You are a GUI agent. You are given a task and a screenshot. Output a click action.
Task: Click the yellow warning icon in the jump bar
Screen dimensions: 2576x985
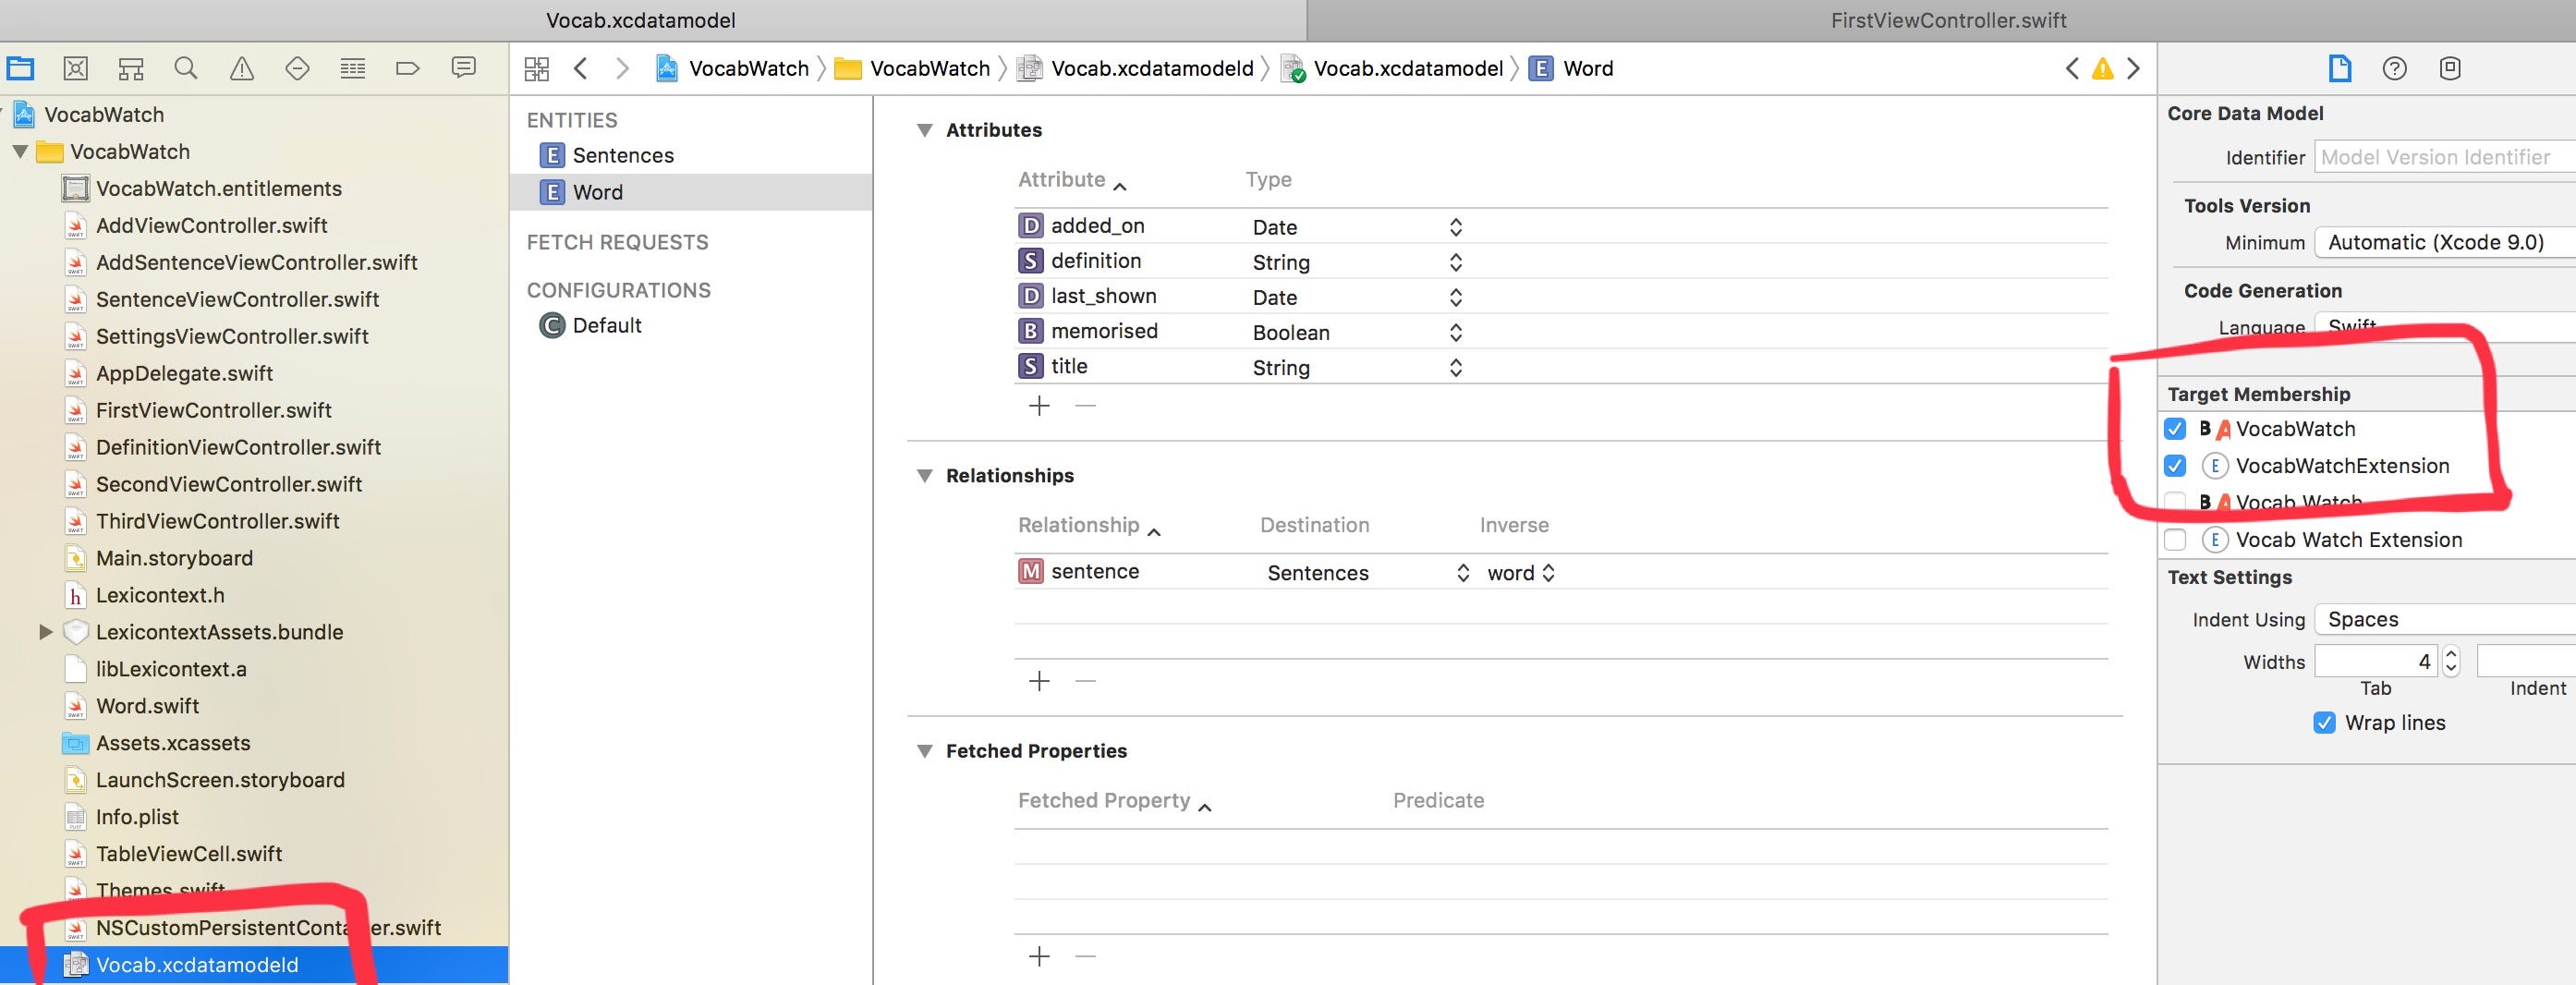click(x=2103, y=68)
